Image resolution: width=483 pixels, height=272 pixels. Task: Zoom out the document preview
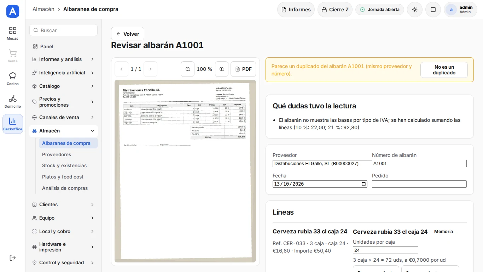pos(188,69)
